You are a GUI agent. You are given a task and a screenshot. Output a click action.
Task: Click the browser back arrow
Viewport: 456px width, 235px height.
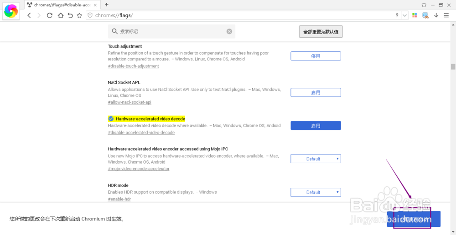[29, 15]
